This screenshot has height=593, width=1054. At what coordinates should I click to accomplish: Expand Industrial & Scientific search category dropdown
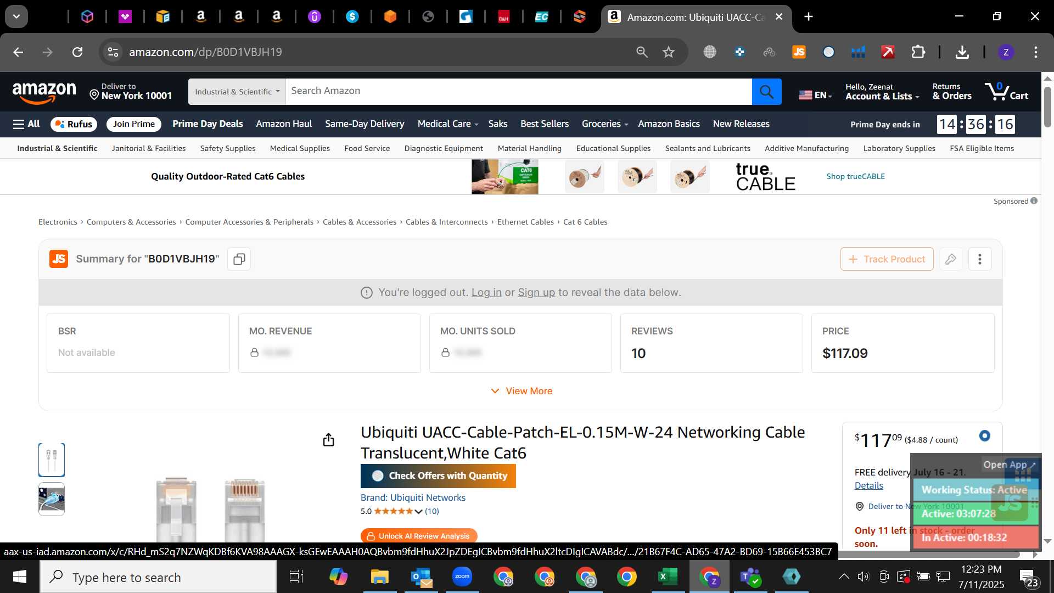[237, 92]
